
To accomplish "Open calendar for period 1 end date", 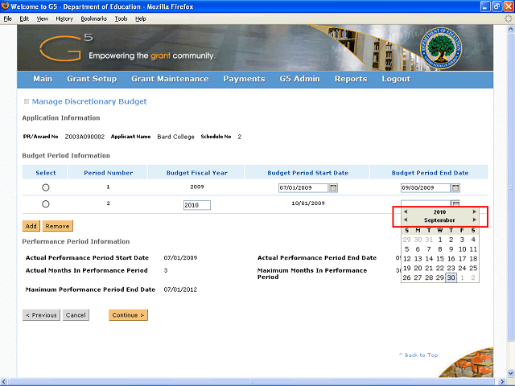I will [x=455, y=188].
